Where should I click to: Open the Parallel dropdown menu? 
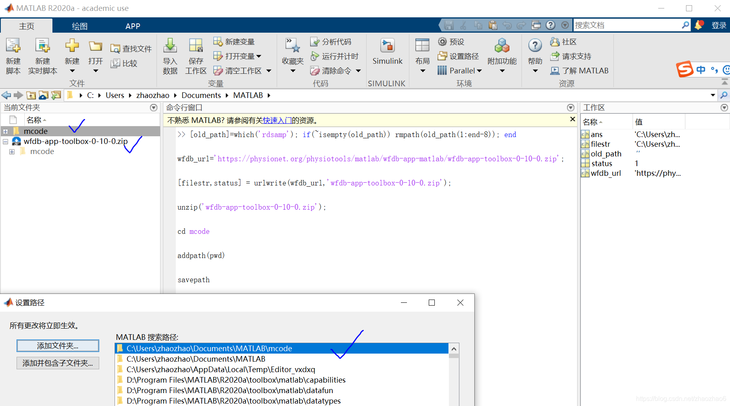pyautogui.click(x=459, y=71)
